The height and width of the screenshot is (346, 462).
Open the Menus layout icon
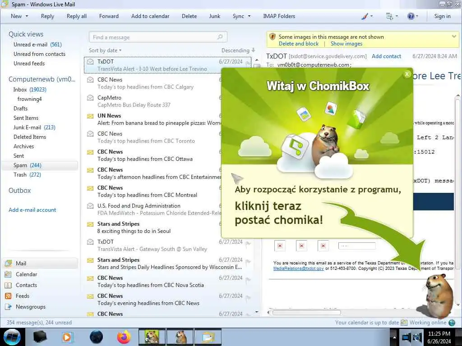tap(389, 17)
